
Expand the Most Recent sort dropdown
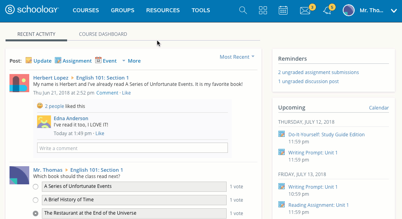(x=237, y=57)
